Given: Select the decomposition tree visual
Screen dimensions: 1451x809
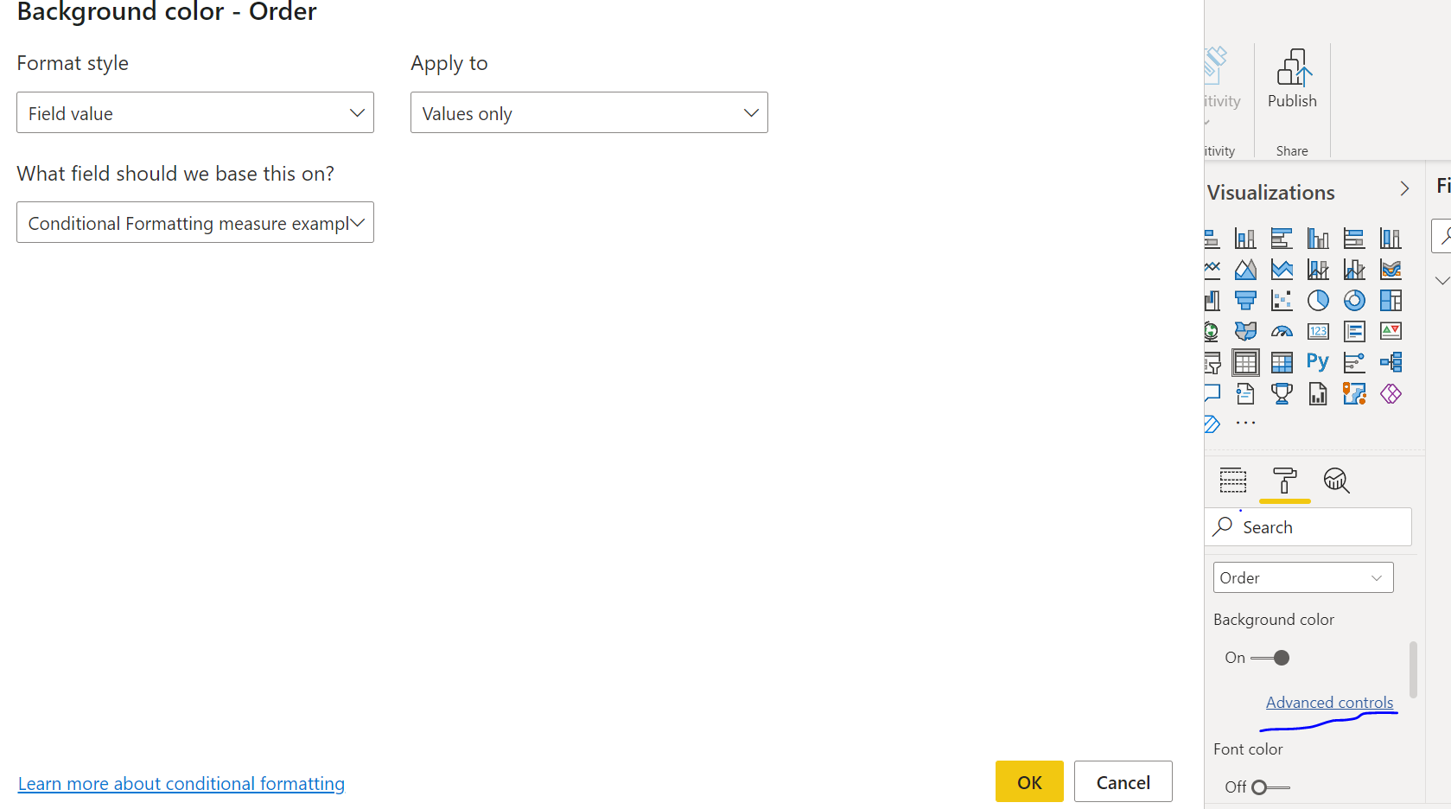Looking at the screenshot, I should click(x=1391, y=362).
